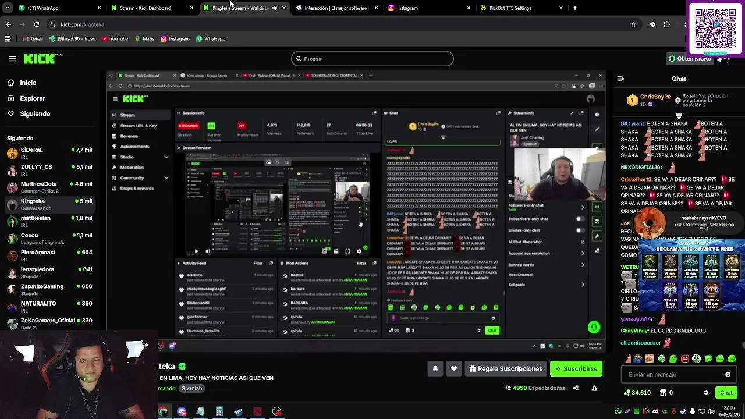Screen dimensions: 745x419
Task: Open the Kick sidebar hamburger menu
Action: coord(12,59)
